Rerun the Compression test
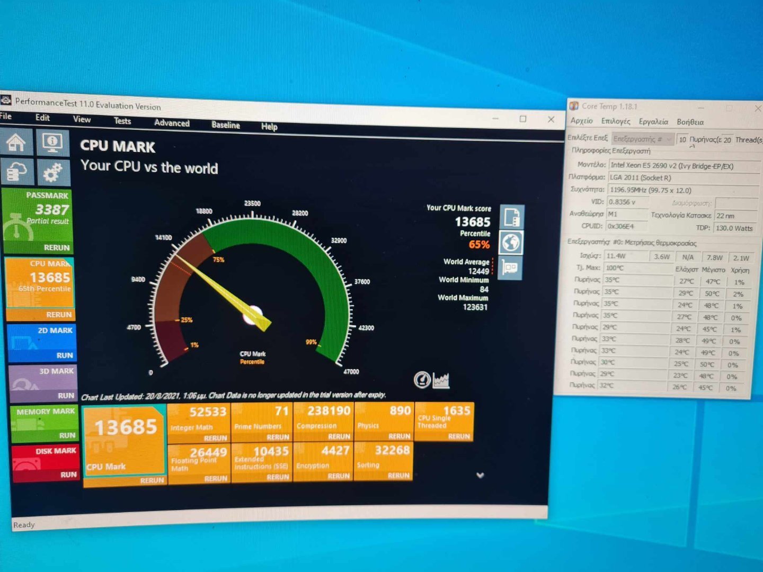This screenshot has height=572, width=763. coord(339,436)
